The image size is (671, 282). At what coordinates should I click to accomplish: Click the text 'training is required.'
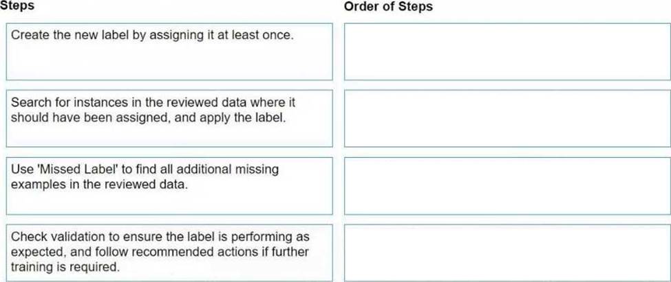(x=65, y=268)
